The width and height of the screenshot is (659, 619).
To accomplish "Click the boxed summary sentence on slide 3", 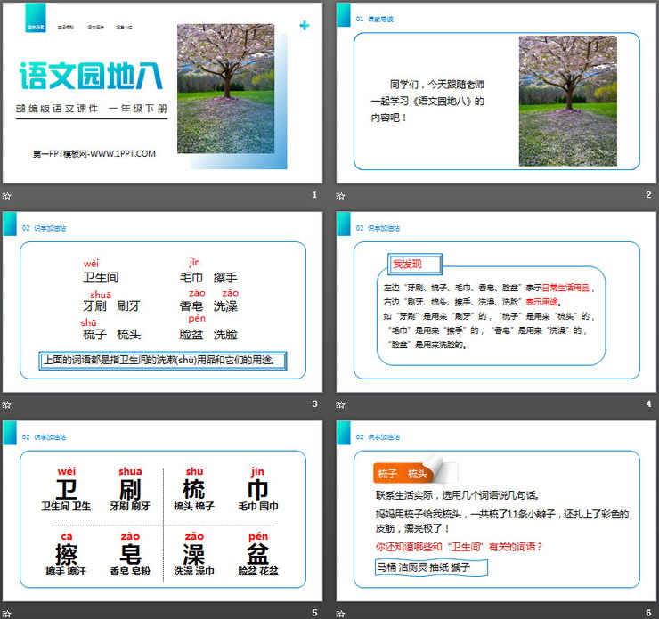I will (x=164, y=361).
